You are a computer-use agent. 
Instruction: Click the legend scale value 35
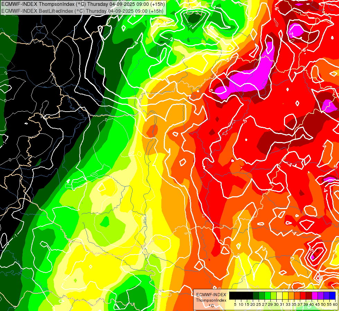(x=294, y=304)
